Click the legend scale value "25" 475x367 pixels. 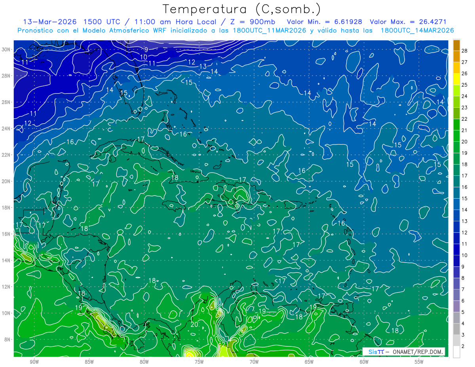[465, 85]
